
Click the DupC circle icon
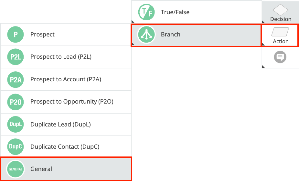[x=16, y=147]
